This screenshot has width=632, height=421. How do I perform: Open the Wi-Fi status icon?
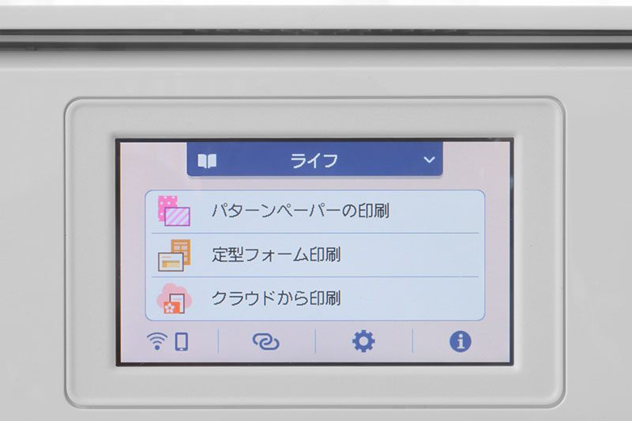click(157, 341)
